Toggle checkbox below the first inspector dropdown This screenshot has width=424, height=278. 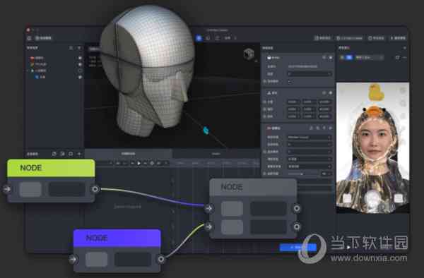[290, 82]
